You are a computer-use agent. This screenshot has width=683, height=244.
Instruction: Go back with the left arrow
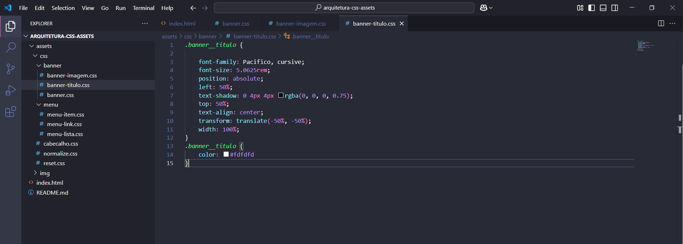[x=193, y=8]
